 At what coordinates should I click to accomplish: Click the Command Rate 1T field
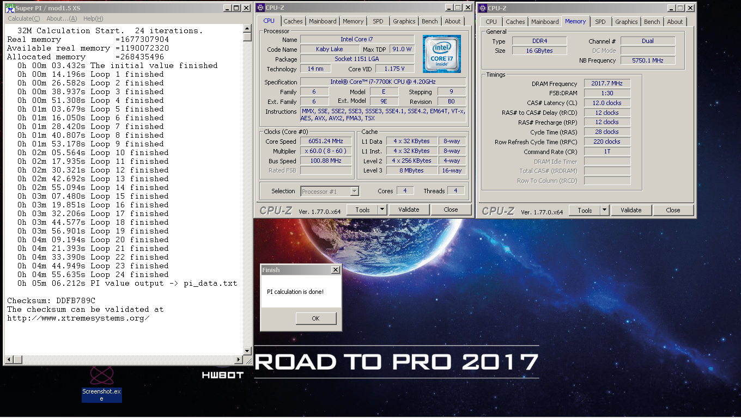[607, 152]
